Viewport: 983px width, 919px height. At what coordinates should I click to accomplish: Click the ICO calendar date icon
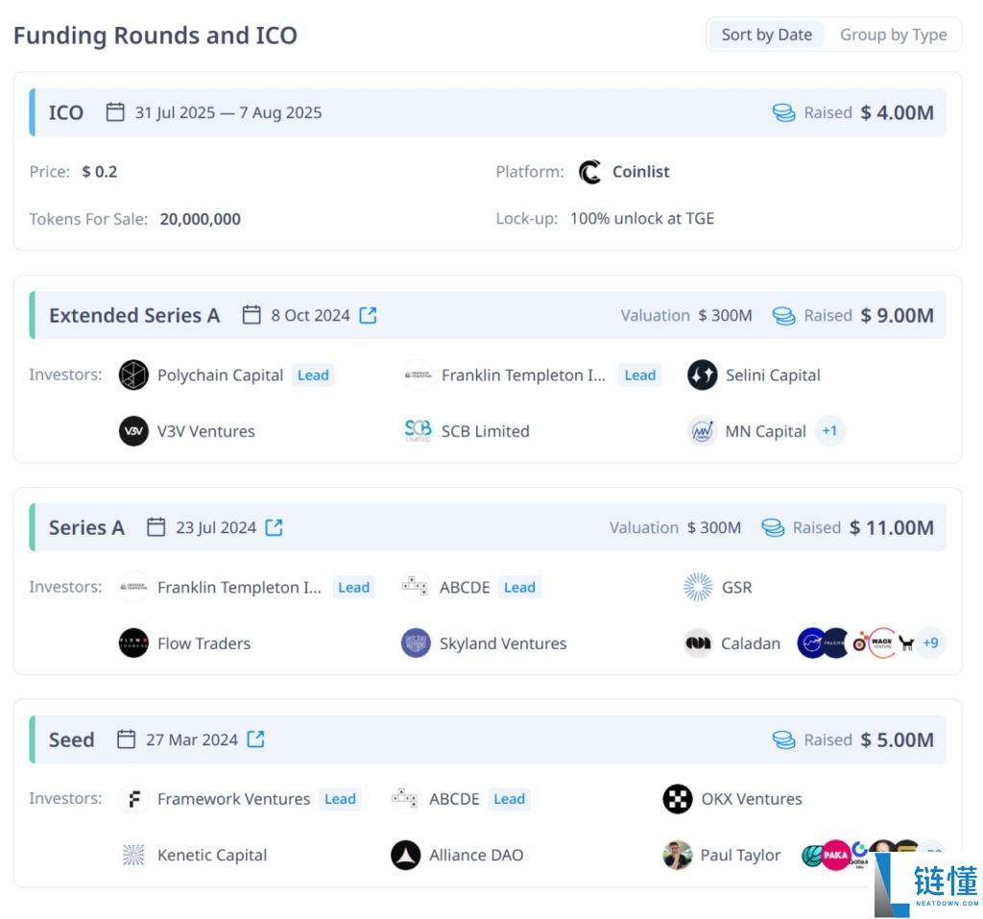(x=115, y=112)
